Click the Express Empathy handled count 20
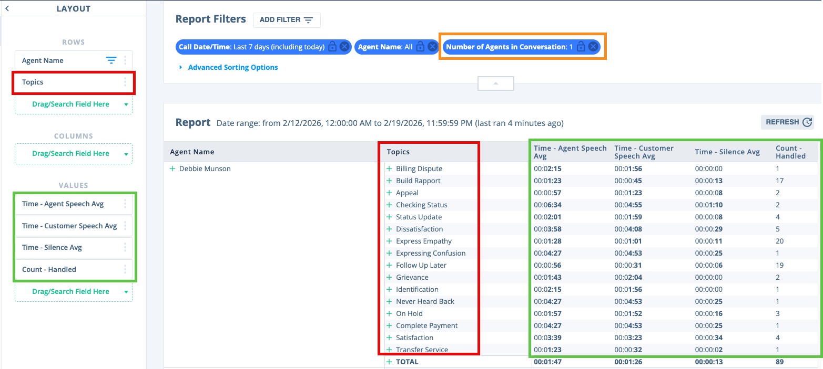The image size is (823, 369). (779, 241)
